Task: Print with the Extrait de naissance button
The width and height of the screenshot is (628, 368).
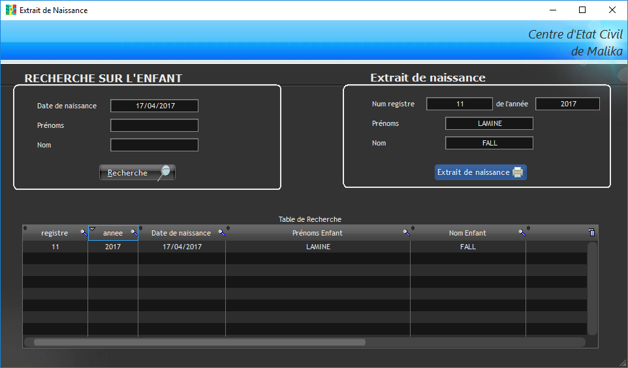Action: click(480, 172)
